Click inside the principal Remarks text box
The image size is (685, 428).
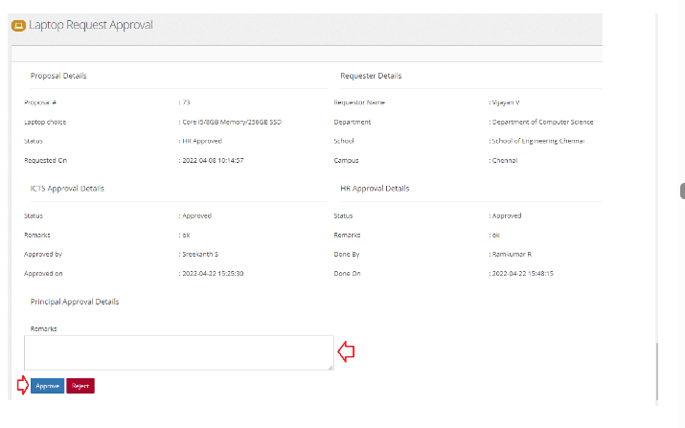(x=178, y=352)
